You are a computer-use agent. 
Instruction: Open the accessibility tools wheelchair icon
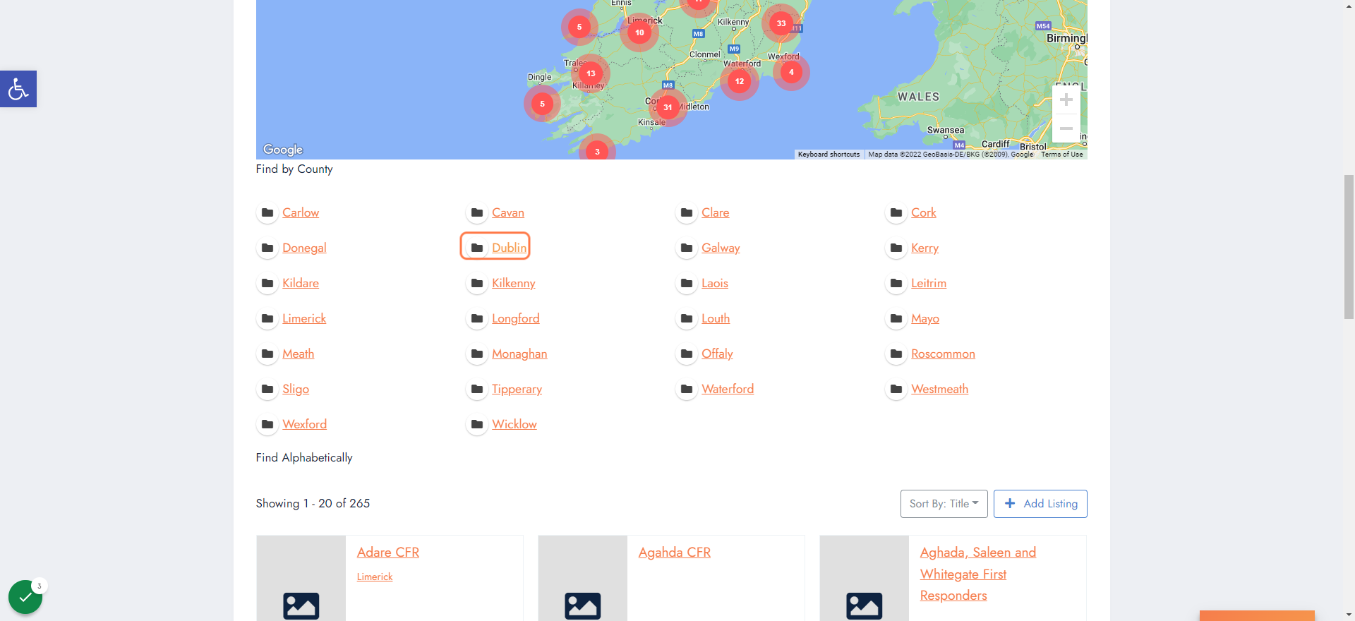coord(18,89)
